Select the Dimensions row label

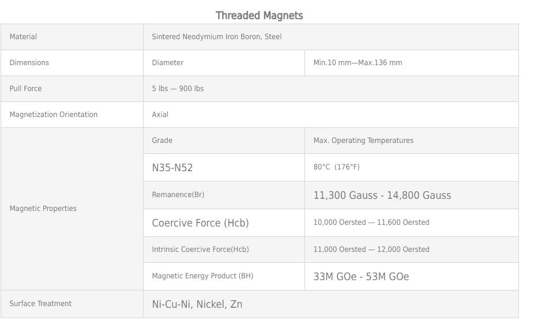[29, 63]
